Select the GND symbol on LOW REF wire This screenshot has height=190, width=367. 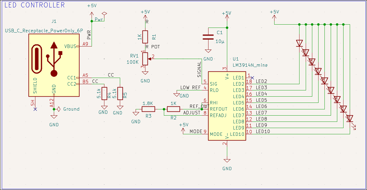(177, 95)
